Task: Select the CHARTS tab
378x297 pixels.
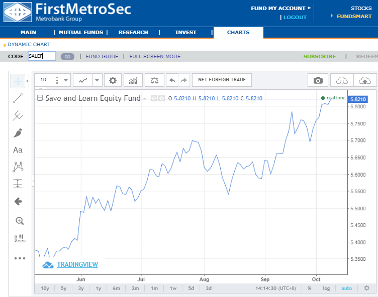Action: coord(238,32)
